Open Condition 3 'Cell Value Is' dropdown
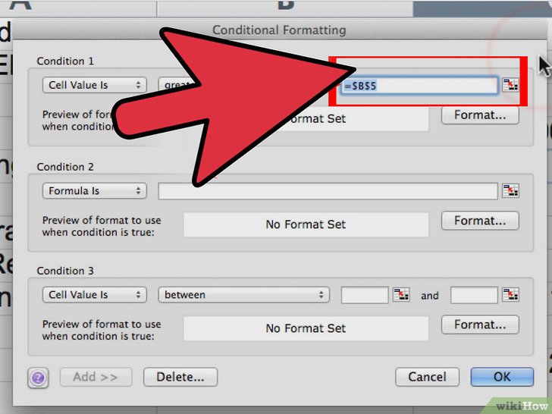The image size is (552, 414). 94,295
